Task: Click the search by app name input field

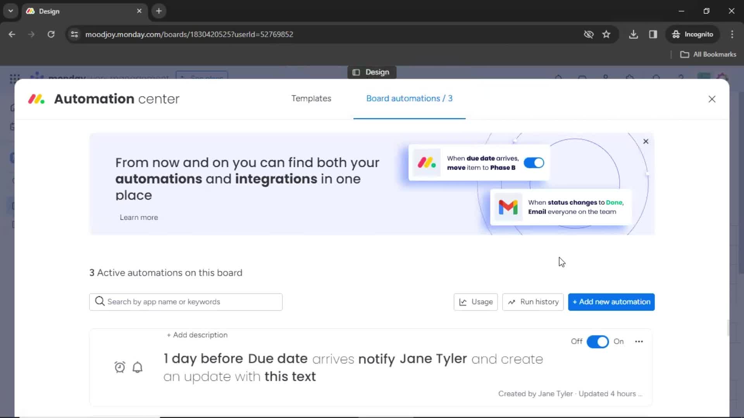Action: (x=186, y=302)
